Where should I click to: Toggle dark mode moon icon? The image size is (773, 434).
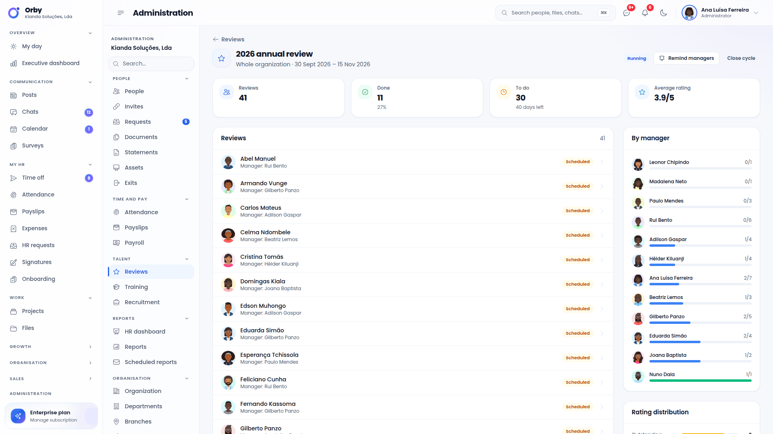pos(663,13)
